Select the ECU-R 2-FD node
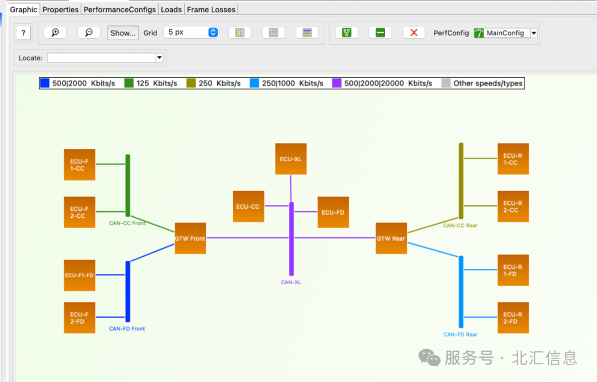597x382 pixels. (x=513, y=318)
